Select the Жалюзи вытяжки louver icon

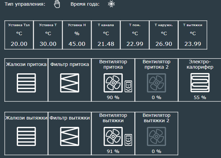(26, 137)
